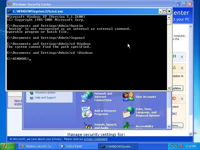200x150 pixels.
Task: Maximize the Windows Security Center window
Action: (x=184, y=4)
